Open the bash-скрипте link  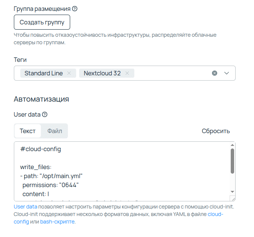pyautogui.click(x=58, y=222)
